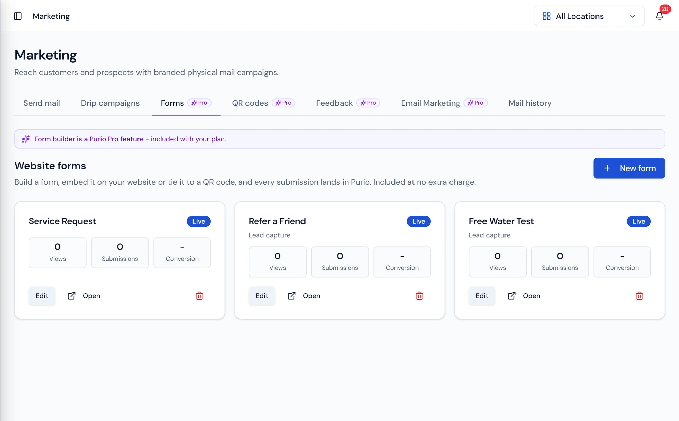Click the Pro badge beside Forms

[x=199, y=103]
